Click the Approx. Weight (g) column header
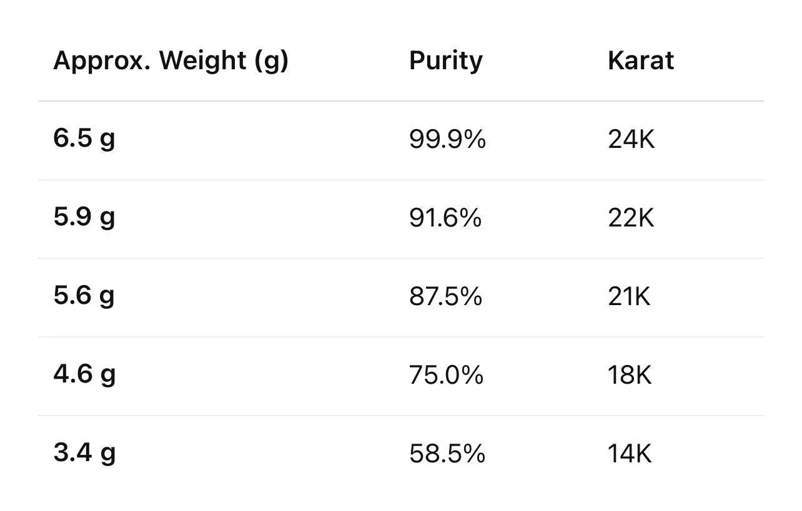 tap(171, 61)
